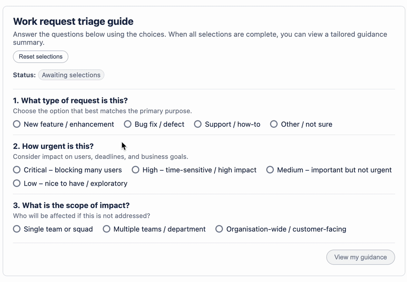Click the question "1. What type of request is this?"
Image resolution: width=407 pixels, height=282 pixels.
click(70, 100)
